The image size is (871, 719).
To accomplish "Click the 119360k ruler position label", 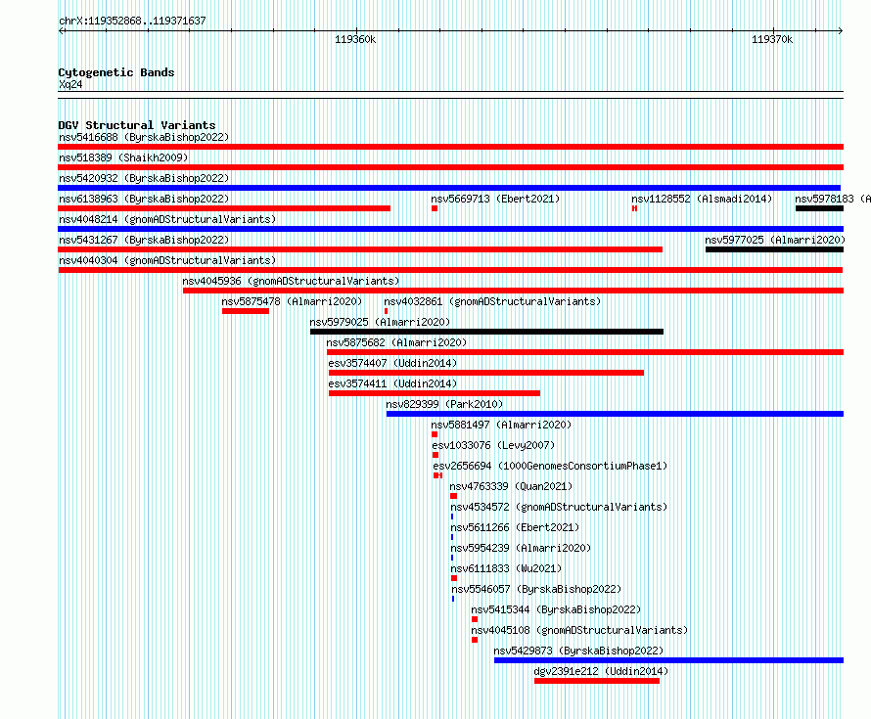I will pos(355,39).
